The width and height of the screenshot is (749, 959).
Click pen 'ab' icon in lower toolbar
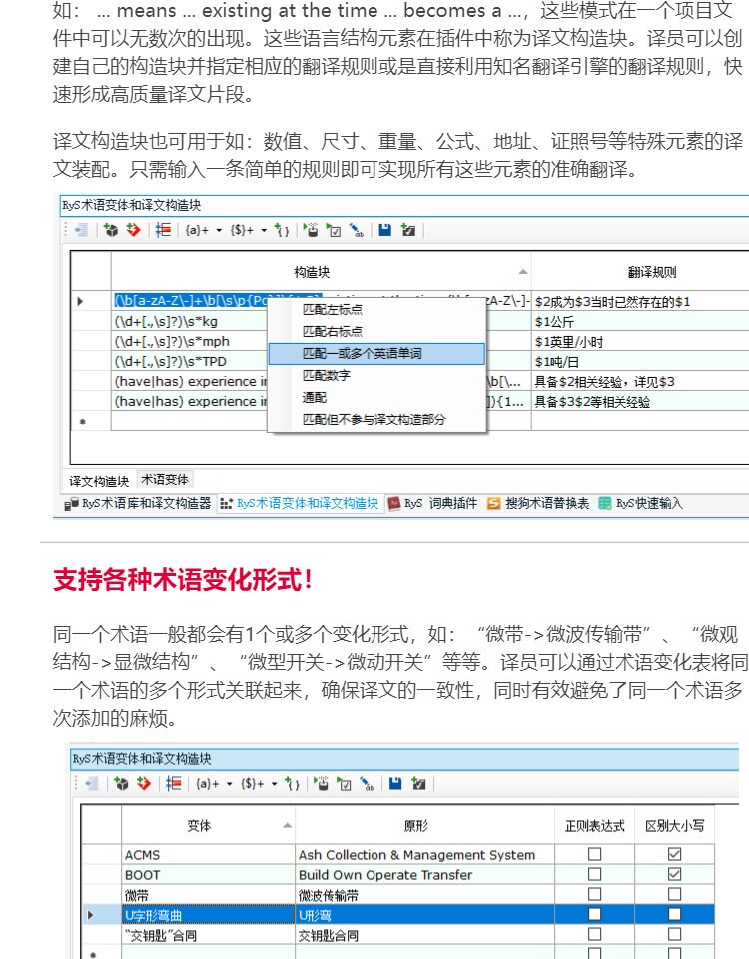click(x=367, y=784)
